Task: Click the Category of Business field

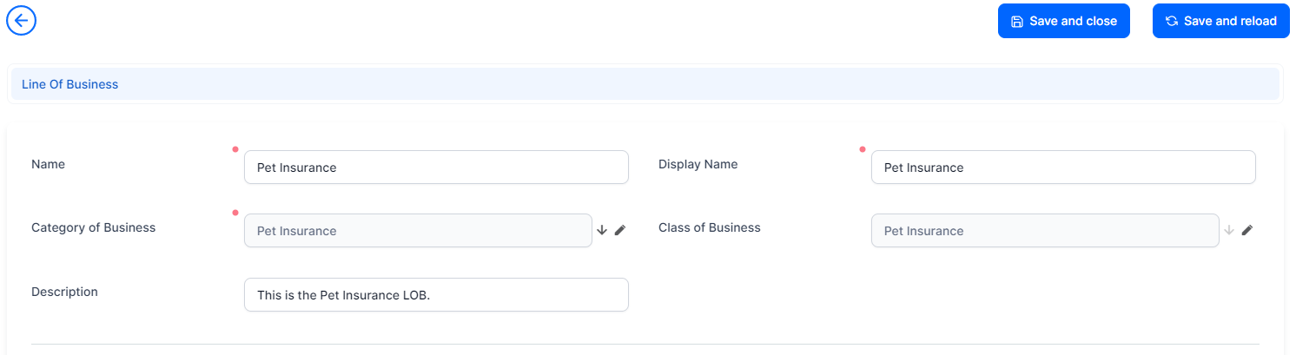Action: pyautogui.click(x=418, y=231)
